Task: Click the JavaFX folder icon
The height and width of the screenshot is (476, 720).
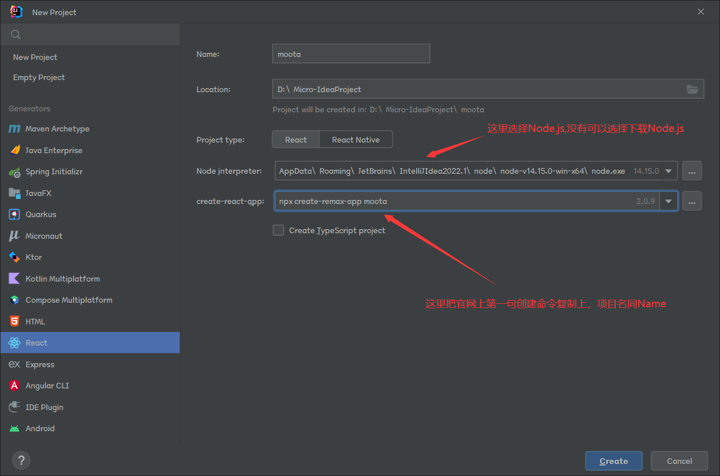Action: click(x=15, y=193)
